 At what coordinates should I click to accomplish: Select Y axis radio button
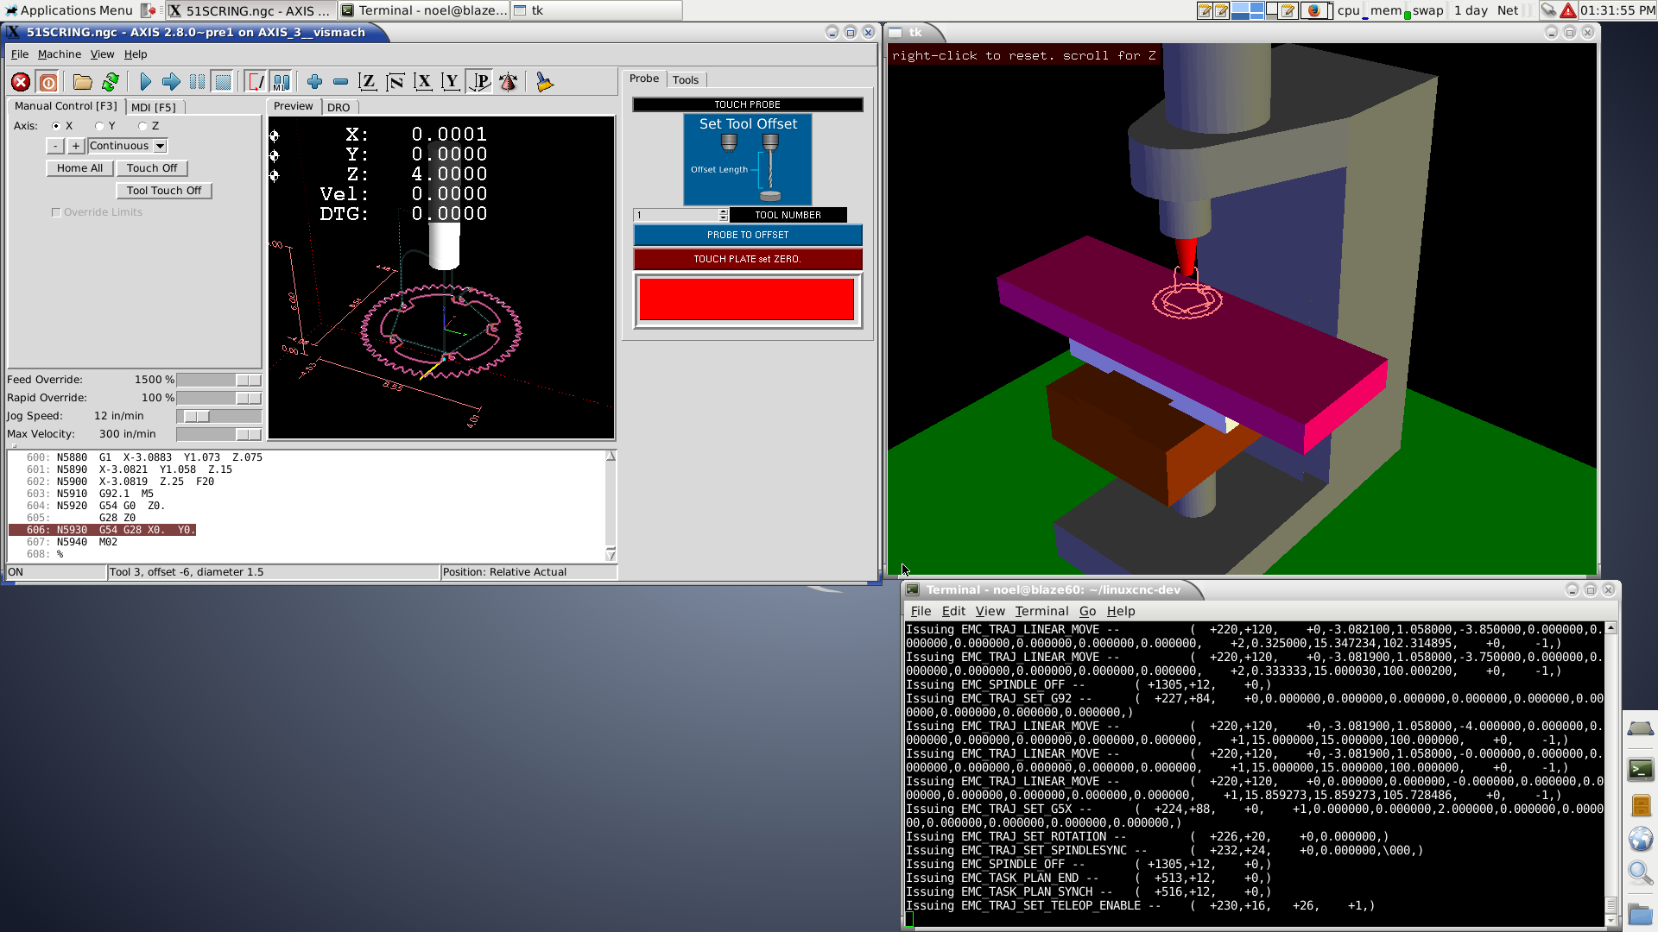[99, 126]
